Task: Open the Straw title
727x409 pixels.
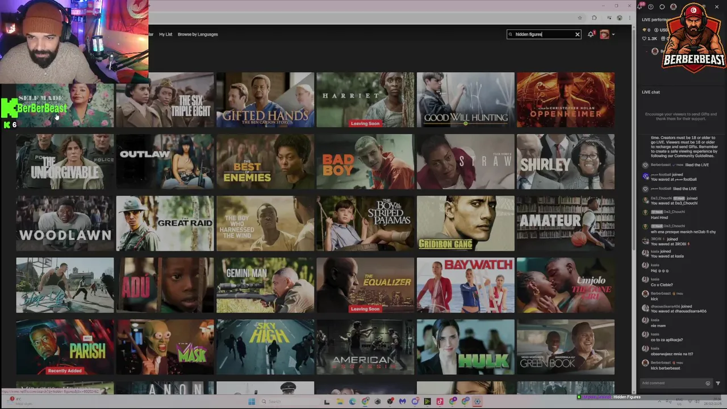Action: 466,162
